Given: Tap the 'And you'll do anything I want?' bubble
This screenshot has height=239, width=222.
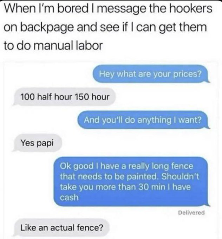Looking at the screenshot, I should (x=144, y=120).
